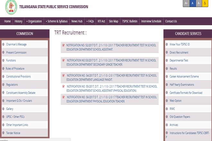Open the News Hub menu item
212x141 pixels.
[77, 21]
